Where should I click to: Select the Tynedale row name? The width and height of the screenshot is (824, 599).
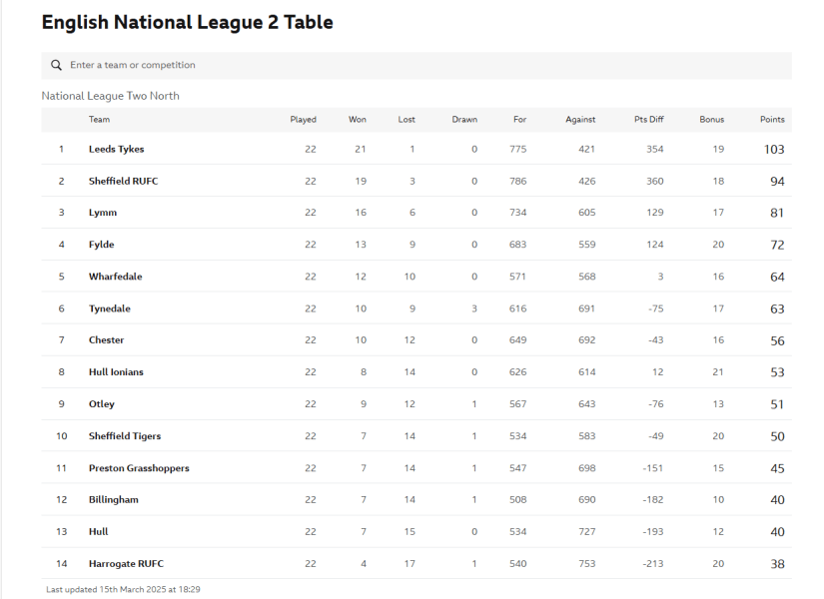(109, 308)
